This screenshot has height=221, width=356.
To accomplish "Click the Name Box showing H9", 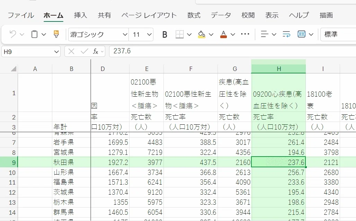I will pyautogui.click(x=27, y=52).
